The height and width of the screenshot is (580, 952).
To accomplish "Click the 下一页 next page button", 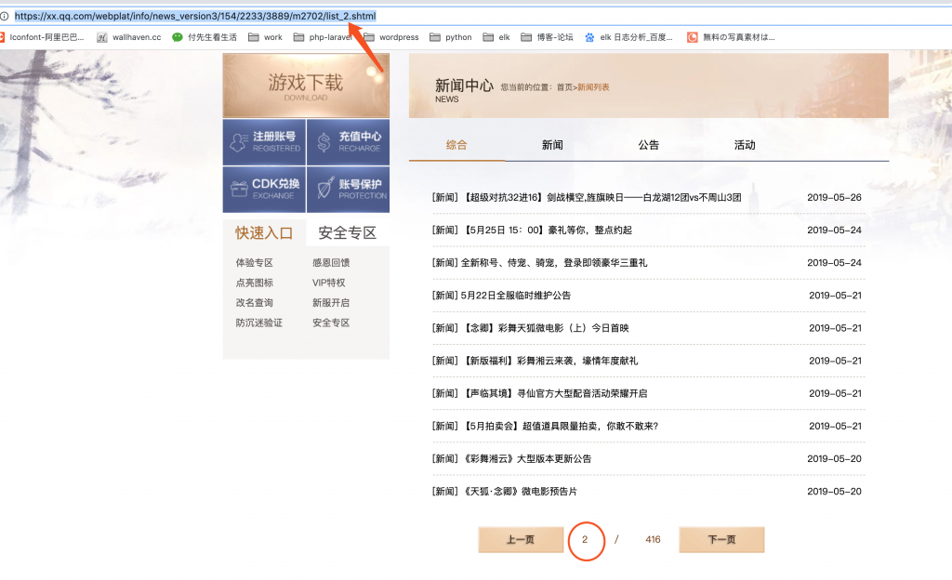I will click(x=721, y=539).
